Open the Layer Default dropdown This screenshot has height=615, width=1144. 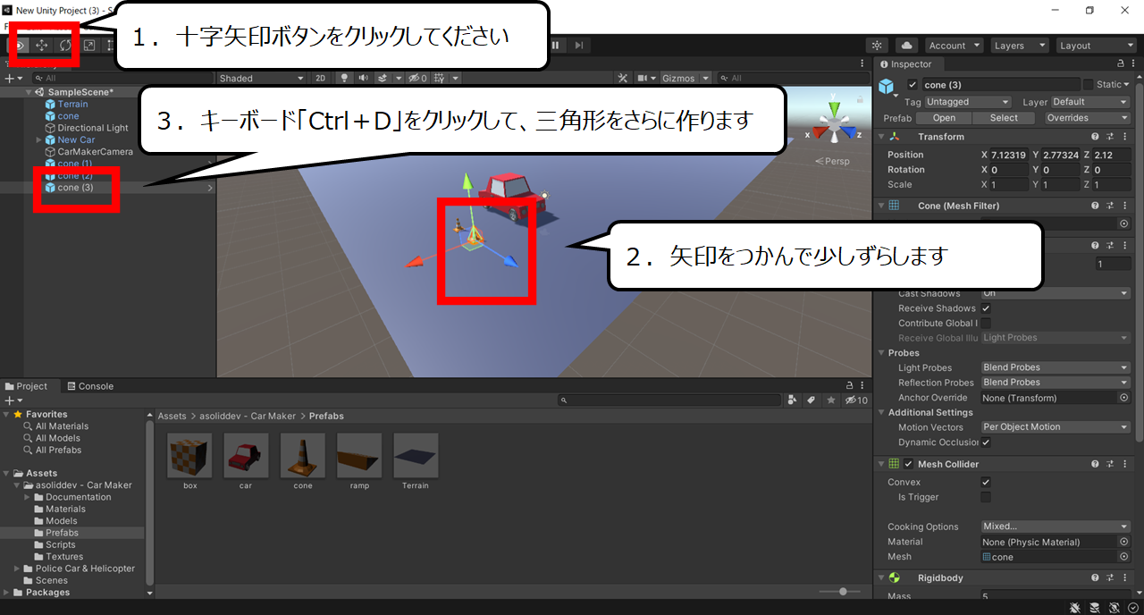(1090, 102)
